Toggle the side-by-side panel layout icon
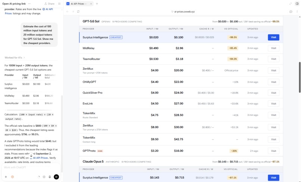This screenshot has height=182, width=301. click(297, 4)
